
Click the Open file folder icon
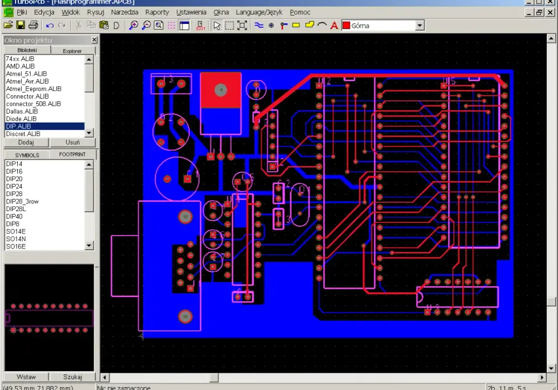coord(8,25)
